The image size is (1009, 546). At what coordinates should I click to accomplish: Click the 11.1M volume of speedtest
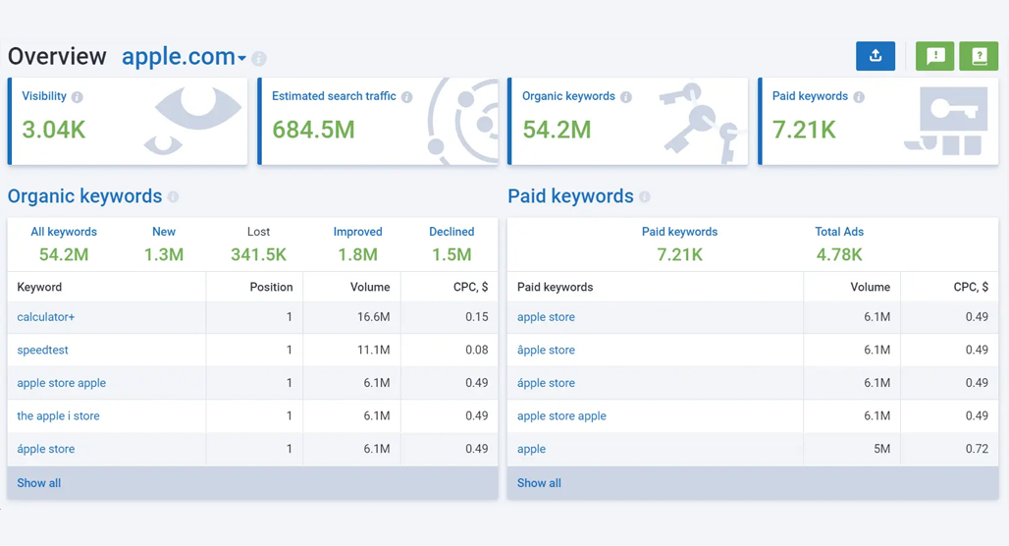coord(373,350)
